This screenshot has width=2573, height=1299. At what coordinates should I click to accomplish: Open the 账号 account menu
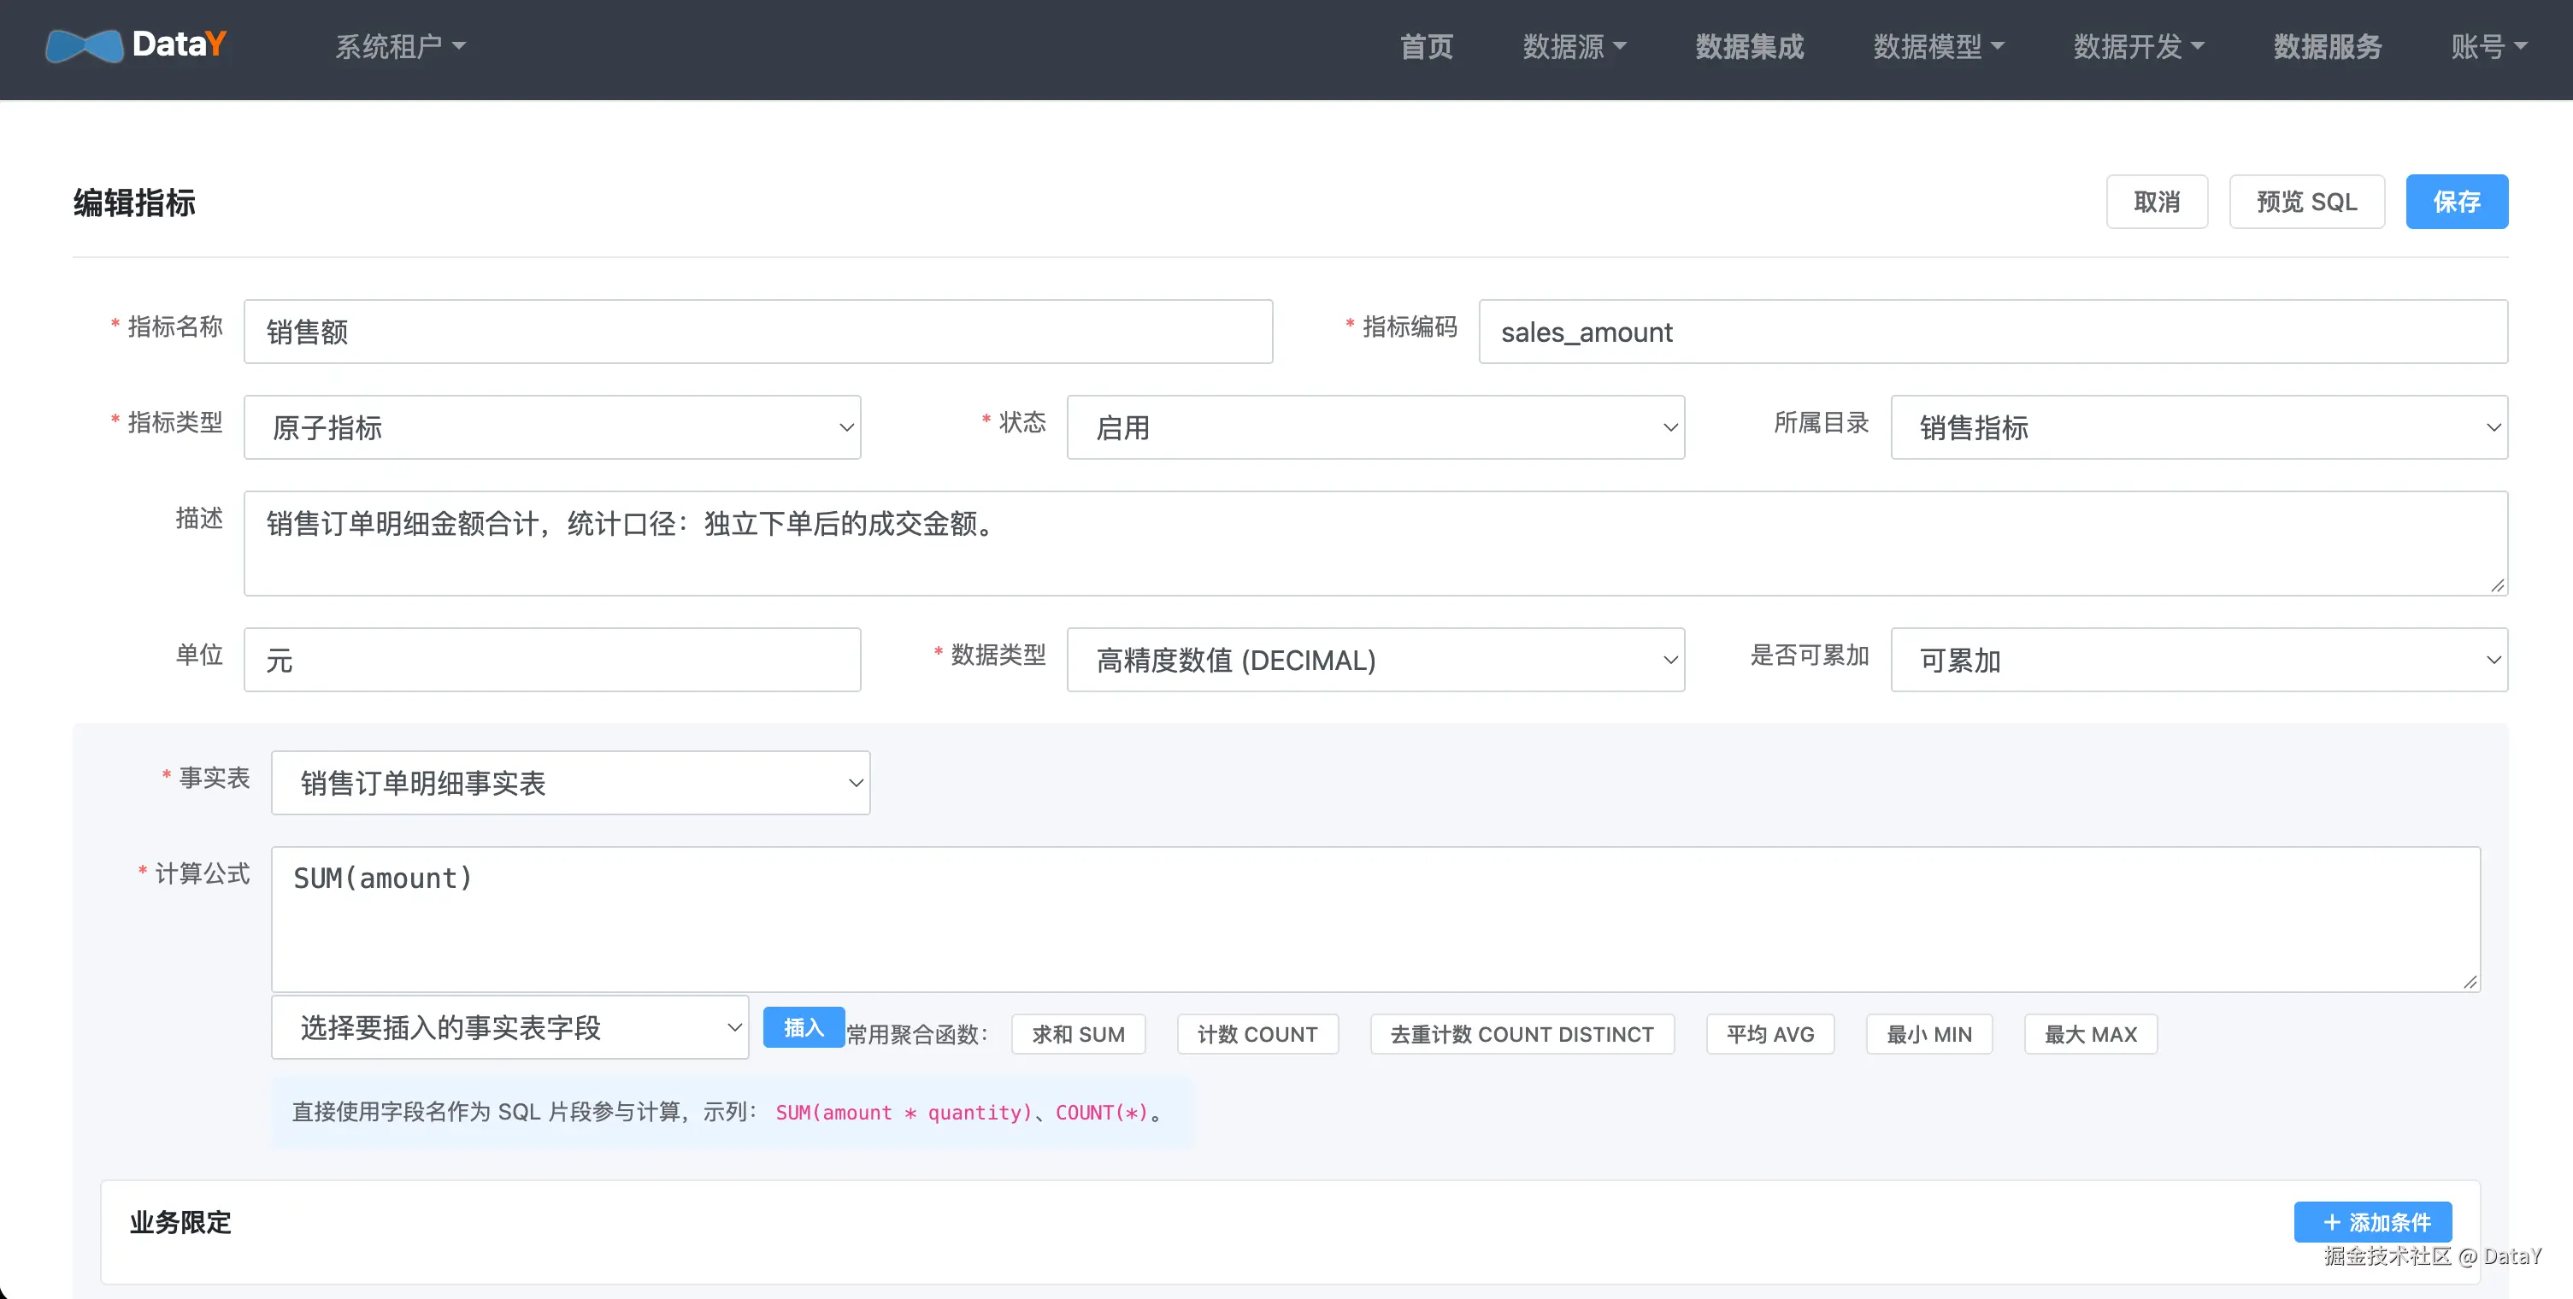pos(2488,46)
